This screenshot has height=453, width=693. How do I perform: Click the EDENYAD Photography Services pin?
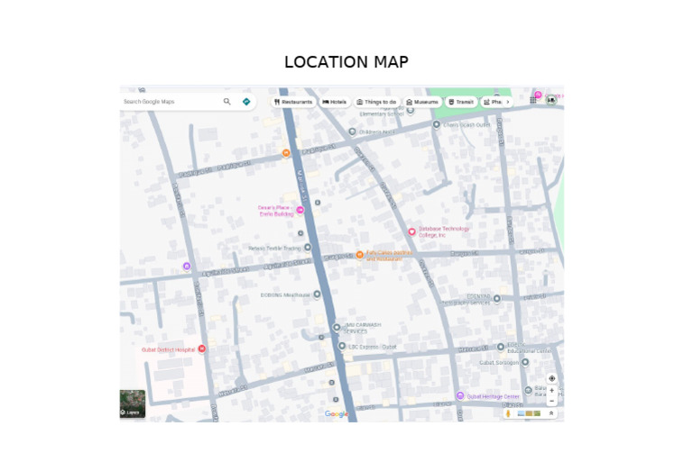point(497,299)
